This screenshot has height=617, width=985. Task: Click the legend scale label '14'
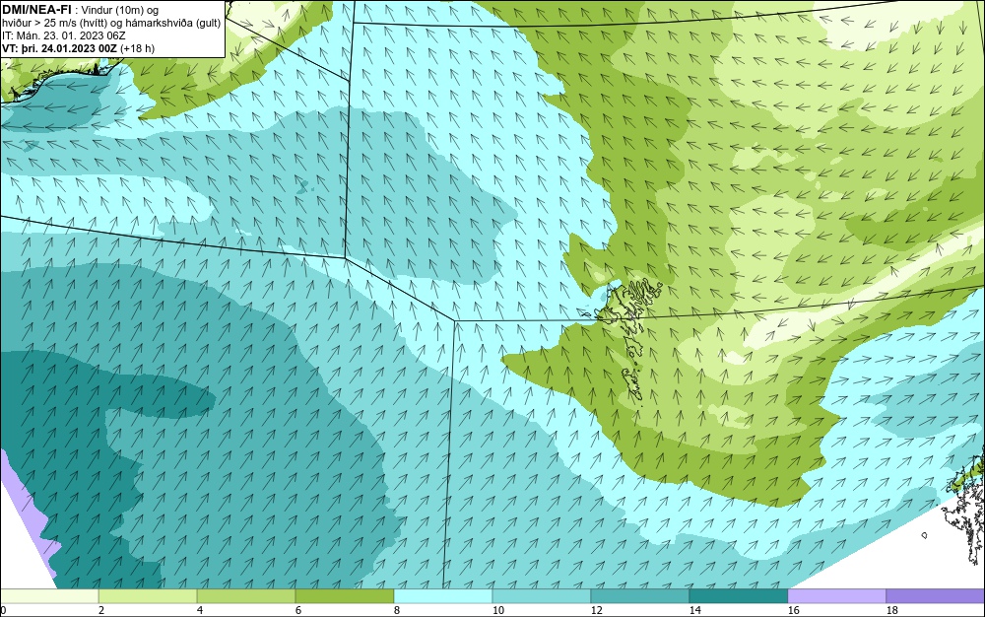[x=694, y=610]
